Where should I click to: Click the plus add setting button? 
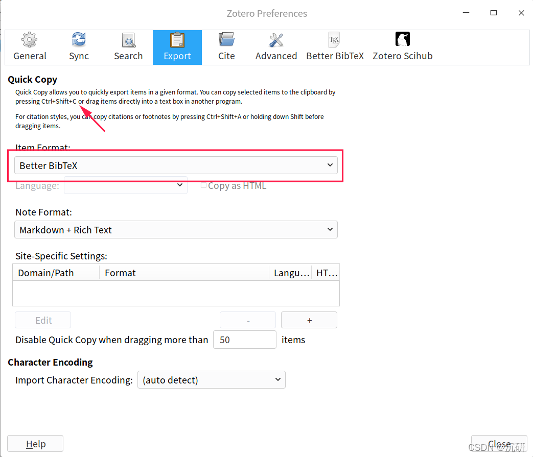(309, 320)
